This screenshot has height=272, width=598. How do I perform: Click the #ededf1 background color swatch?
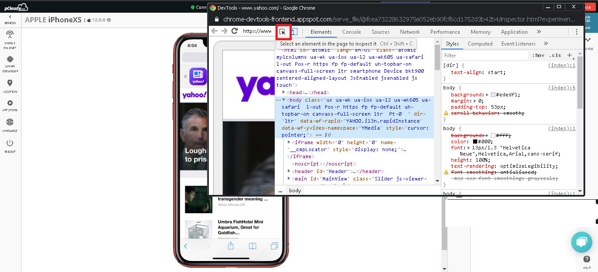[x=493, y=95]
